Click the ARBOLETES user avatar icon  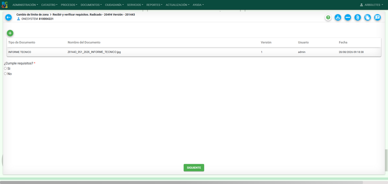361,5
